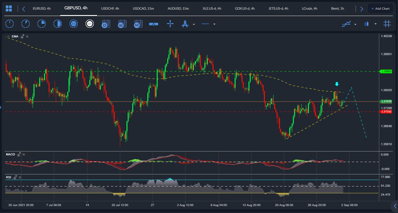Open RSI indicator settings gear
The width and height of the screenshot is (398, 213).
(x=15, y=177)
